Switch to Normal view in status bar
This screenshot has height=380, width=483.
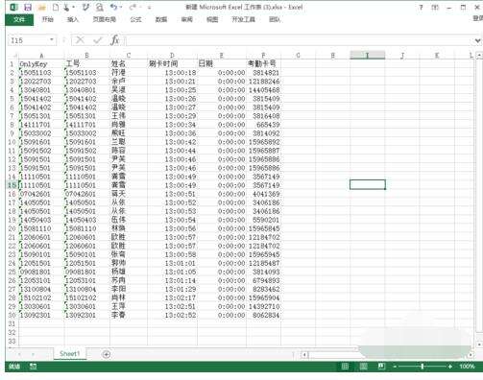coord(345,367)
